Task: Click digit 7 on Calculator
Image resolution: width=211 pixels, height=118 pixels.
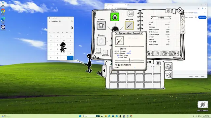Action: [x=51, y=45]
